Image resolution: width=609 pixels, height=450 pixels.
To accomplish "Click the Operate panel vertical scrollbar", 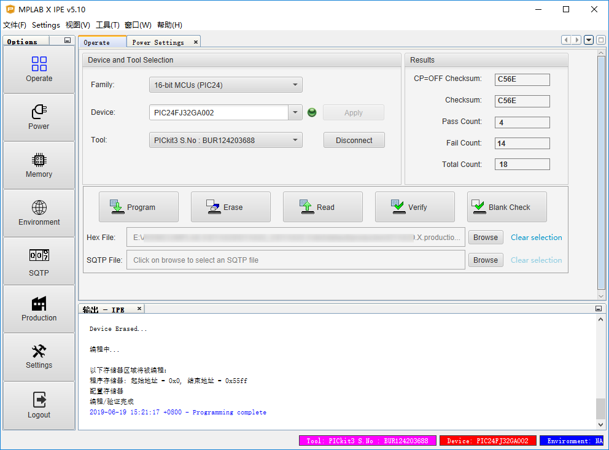I will click(x=601, y=173).
